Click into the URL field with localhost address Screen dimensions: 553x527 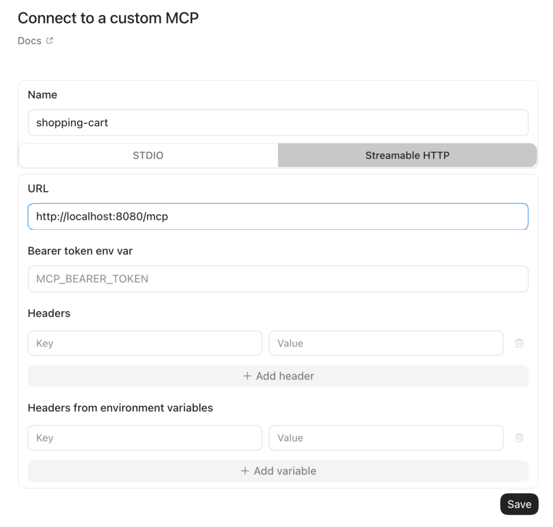tap(278, 216)
